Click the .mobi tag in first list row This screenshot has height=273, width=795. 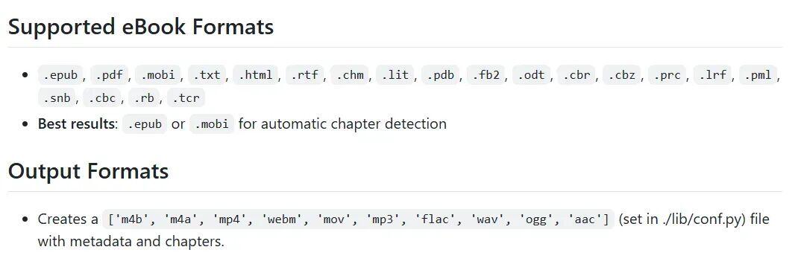[157, 75]
